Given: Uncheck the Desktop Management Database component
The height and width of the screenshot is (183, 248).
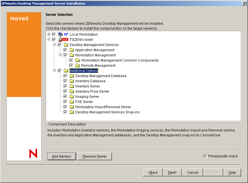Looking at the screenshot, I should coord(65,76).
